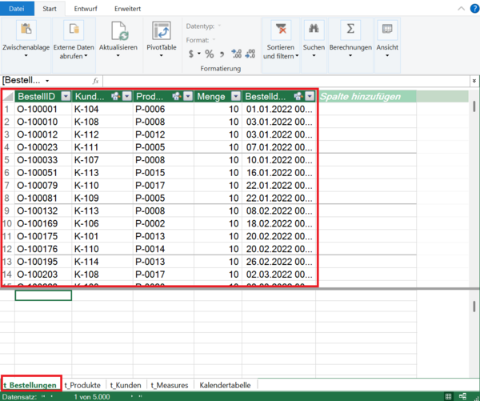Switch to diagram view in status bar
480x401 pixels.
462,396
